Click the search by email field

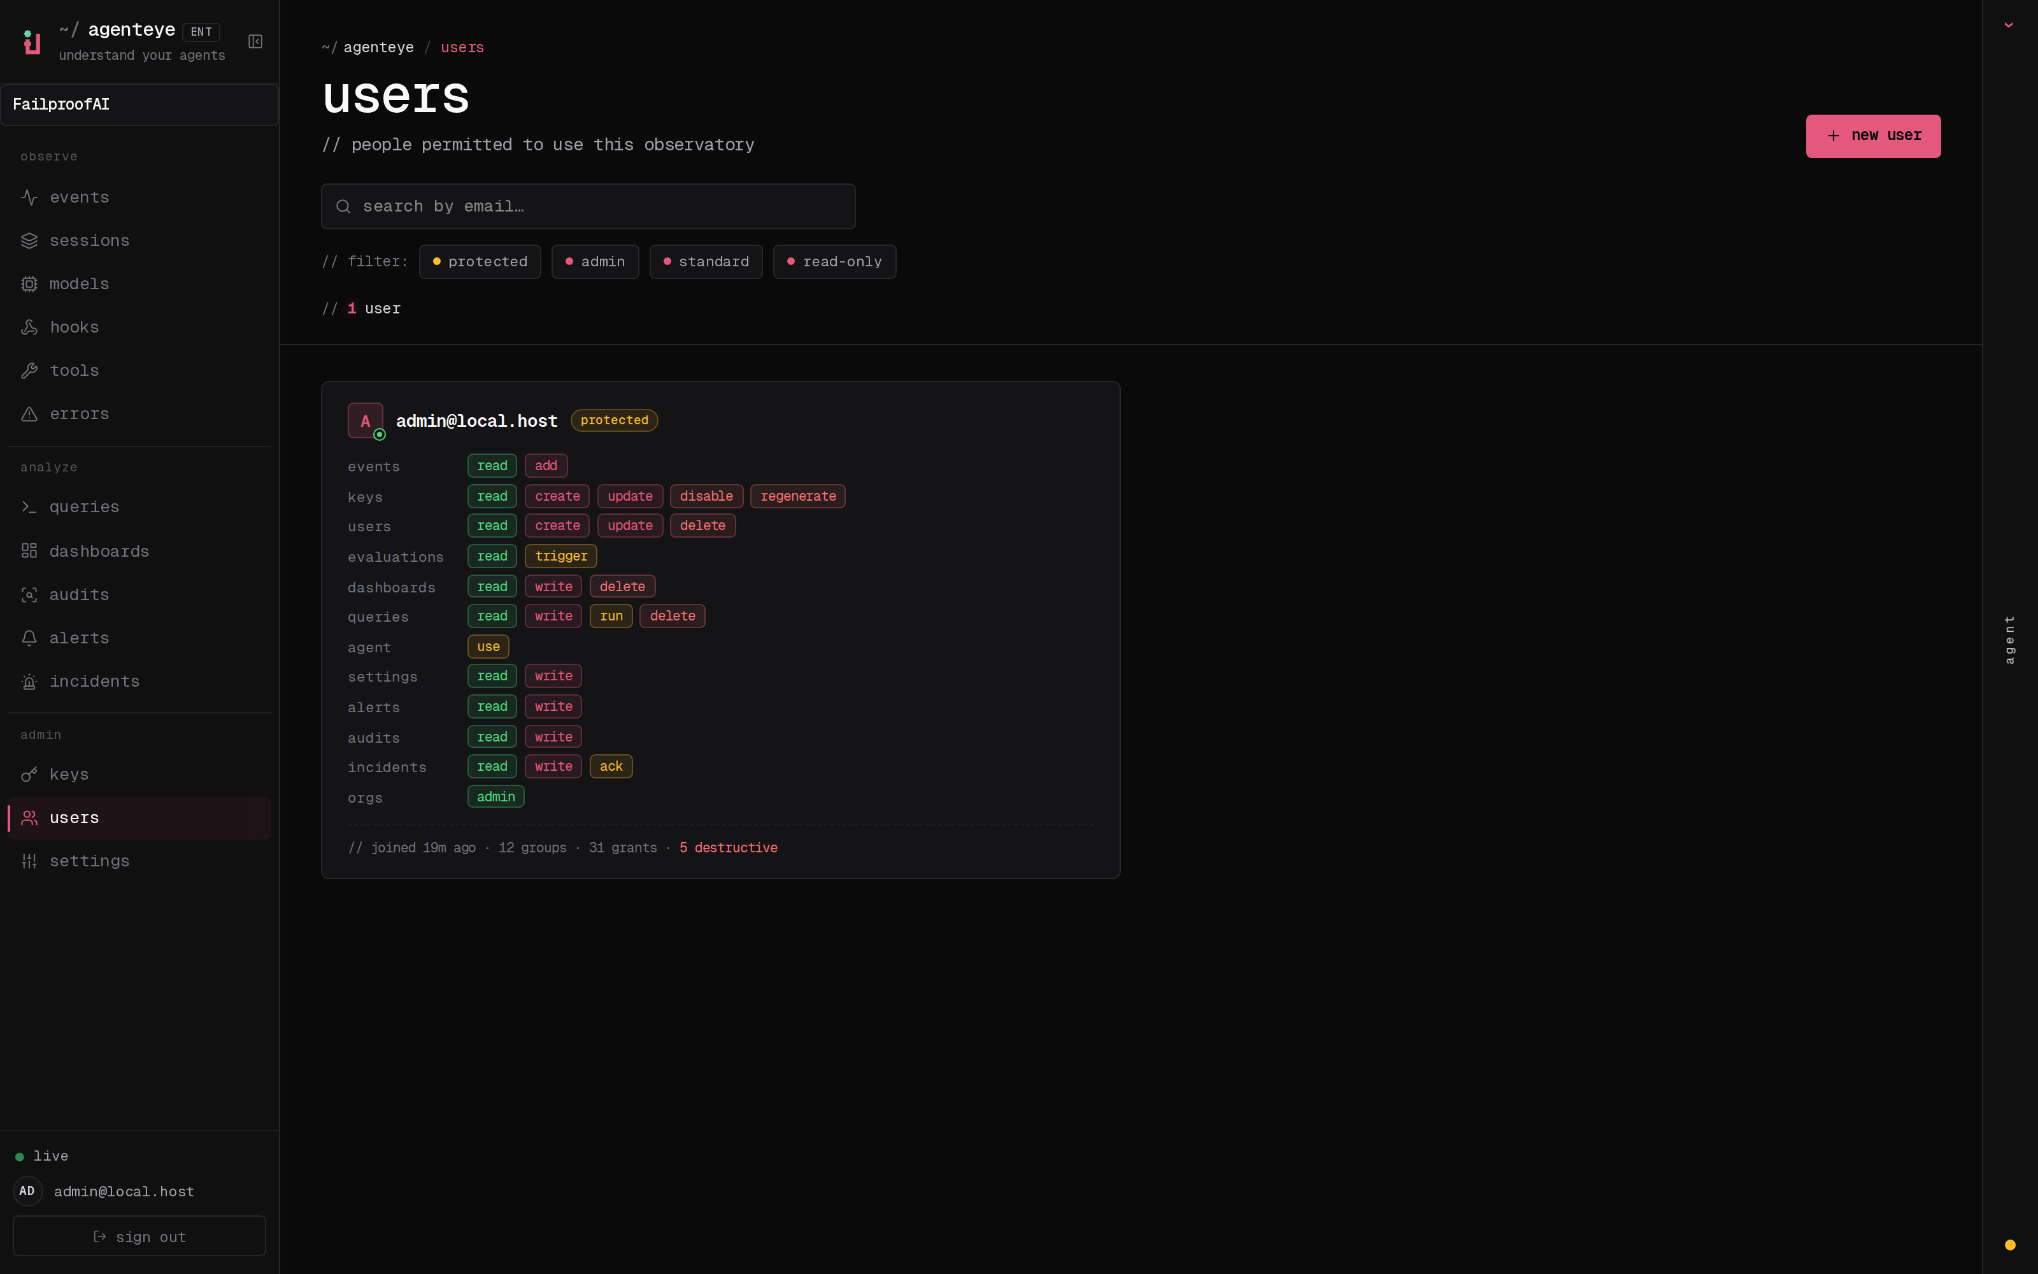click(588, 206)
